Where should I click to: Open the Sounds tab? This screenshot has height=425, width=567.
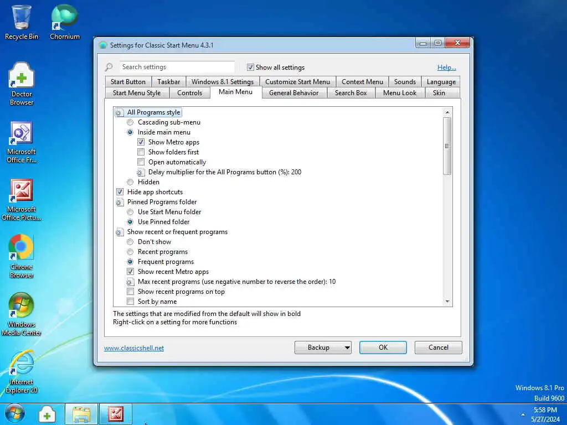(x=405, y=82)
